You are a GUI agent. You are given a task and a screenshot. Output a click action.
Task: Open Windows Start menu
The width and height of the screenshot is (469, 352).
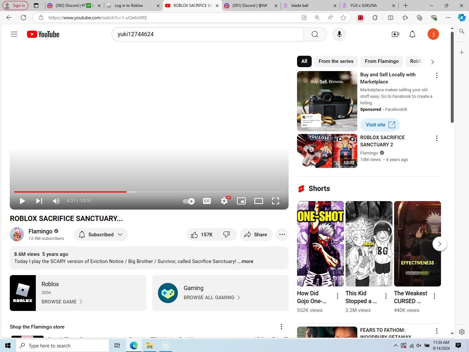click(x=8, y=345)
